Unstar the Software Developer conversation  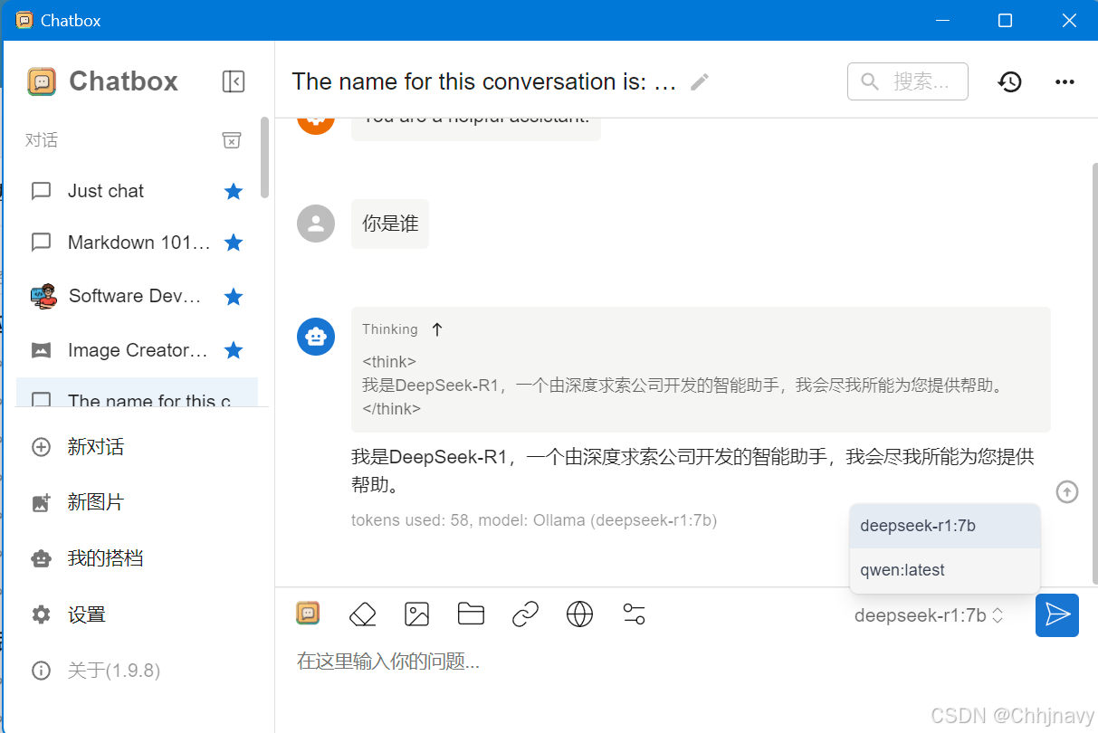234,296
